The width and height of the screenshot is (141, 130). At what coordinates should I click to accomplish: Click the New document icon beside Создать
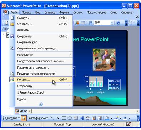(12, 18)
